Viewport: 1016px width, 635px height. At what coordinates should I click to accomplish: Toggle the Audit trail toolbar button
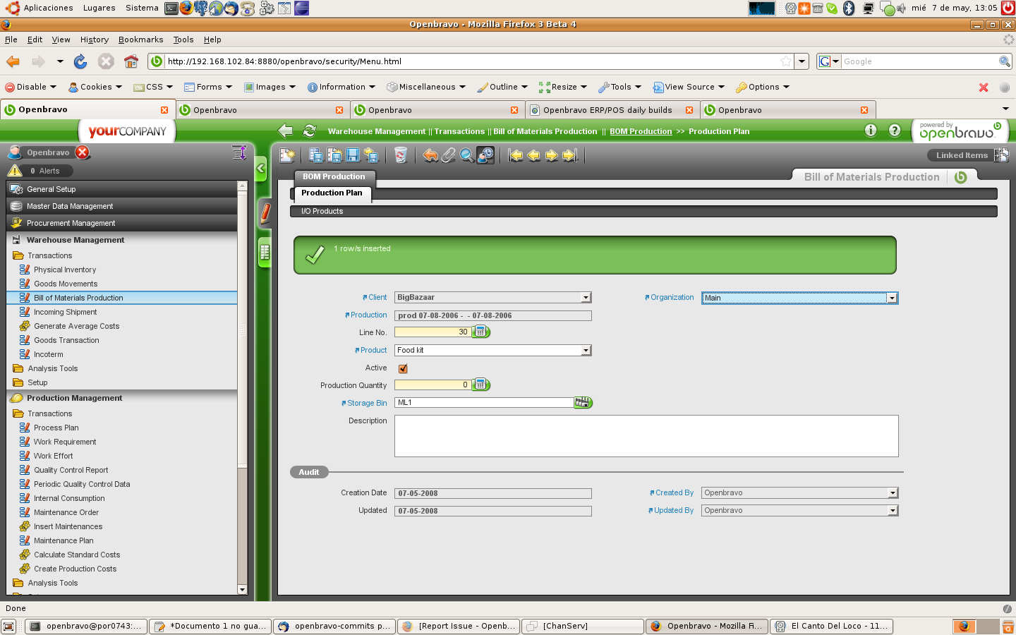[x=485, y=155]
